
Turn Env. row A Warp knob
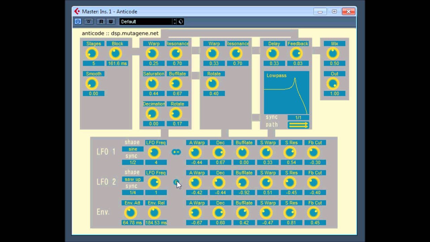(x=195, y=213)
